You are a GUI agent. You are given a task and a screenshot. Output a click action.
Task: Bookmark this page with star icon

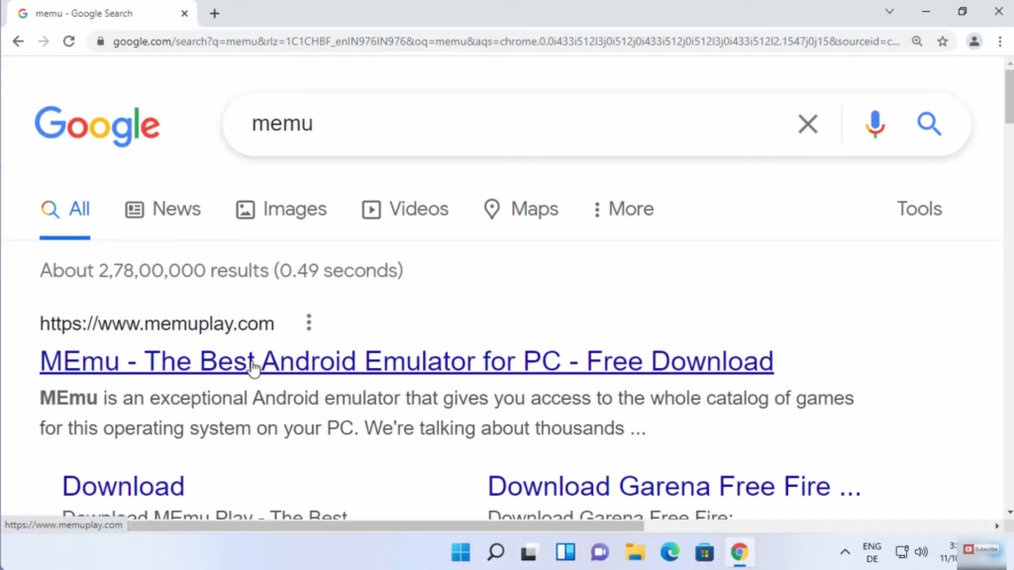[x=943, y=42]
